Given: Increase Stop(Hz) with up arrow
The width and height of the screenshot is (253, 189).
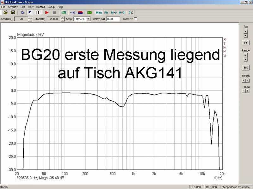Looking at the screenshot, I should coord(63,18).
